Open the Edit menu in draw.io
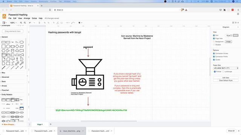241x135 pixels. [15, 18]
